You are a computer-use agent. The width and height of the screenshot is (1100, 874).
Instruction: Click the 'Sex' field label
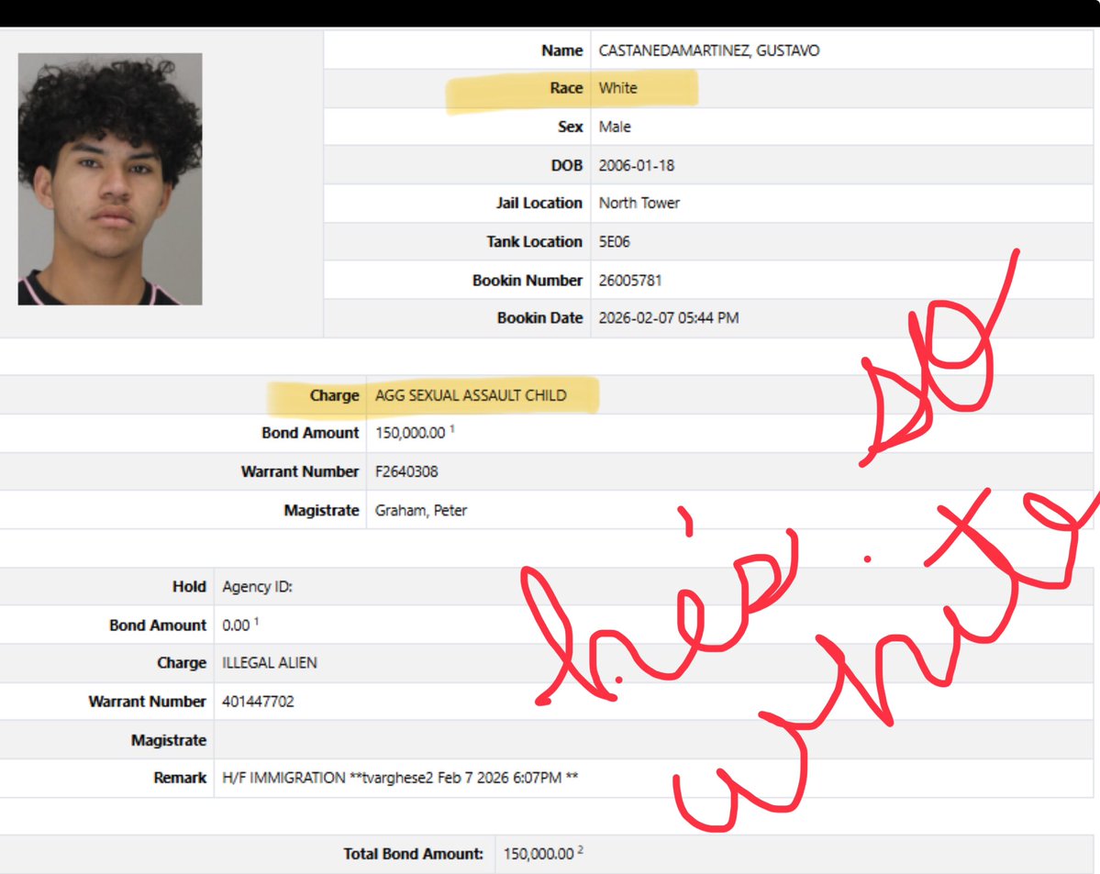571,127
